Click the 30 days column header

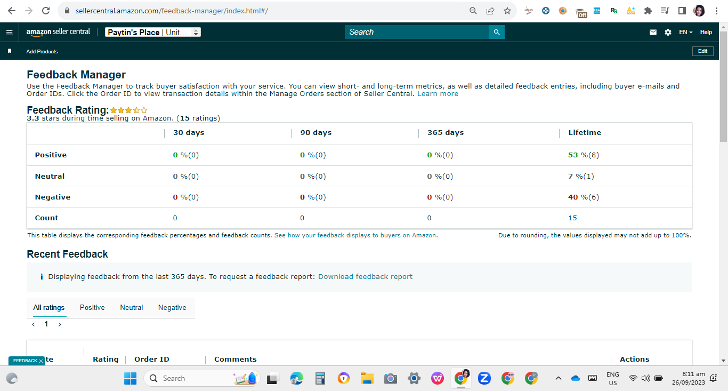coord(189,133)
